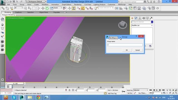Image resolution: width=178 pixels, height=100 pixels.
Task: Toggle Angle Snap
Action: pyautogui.click(x=83, y=8)
